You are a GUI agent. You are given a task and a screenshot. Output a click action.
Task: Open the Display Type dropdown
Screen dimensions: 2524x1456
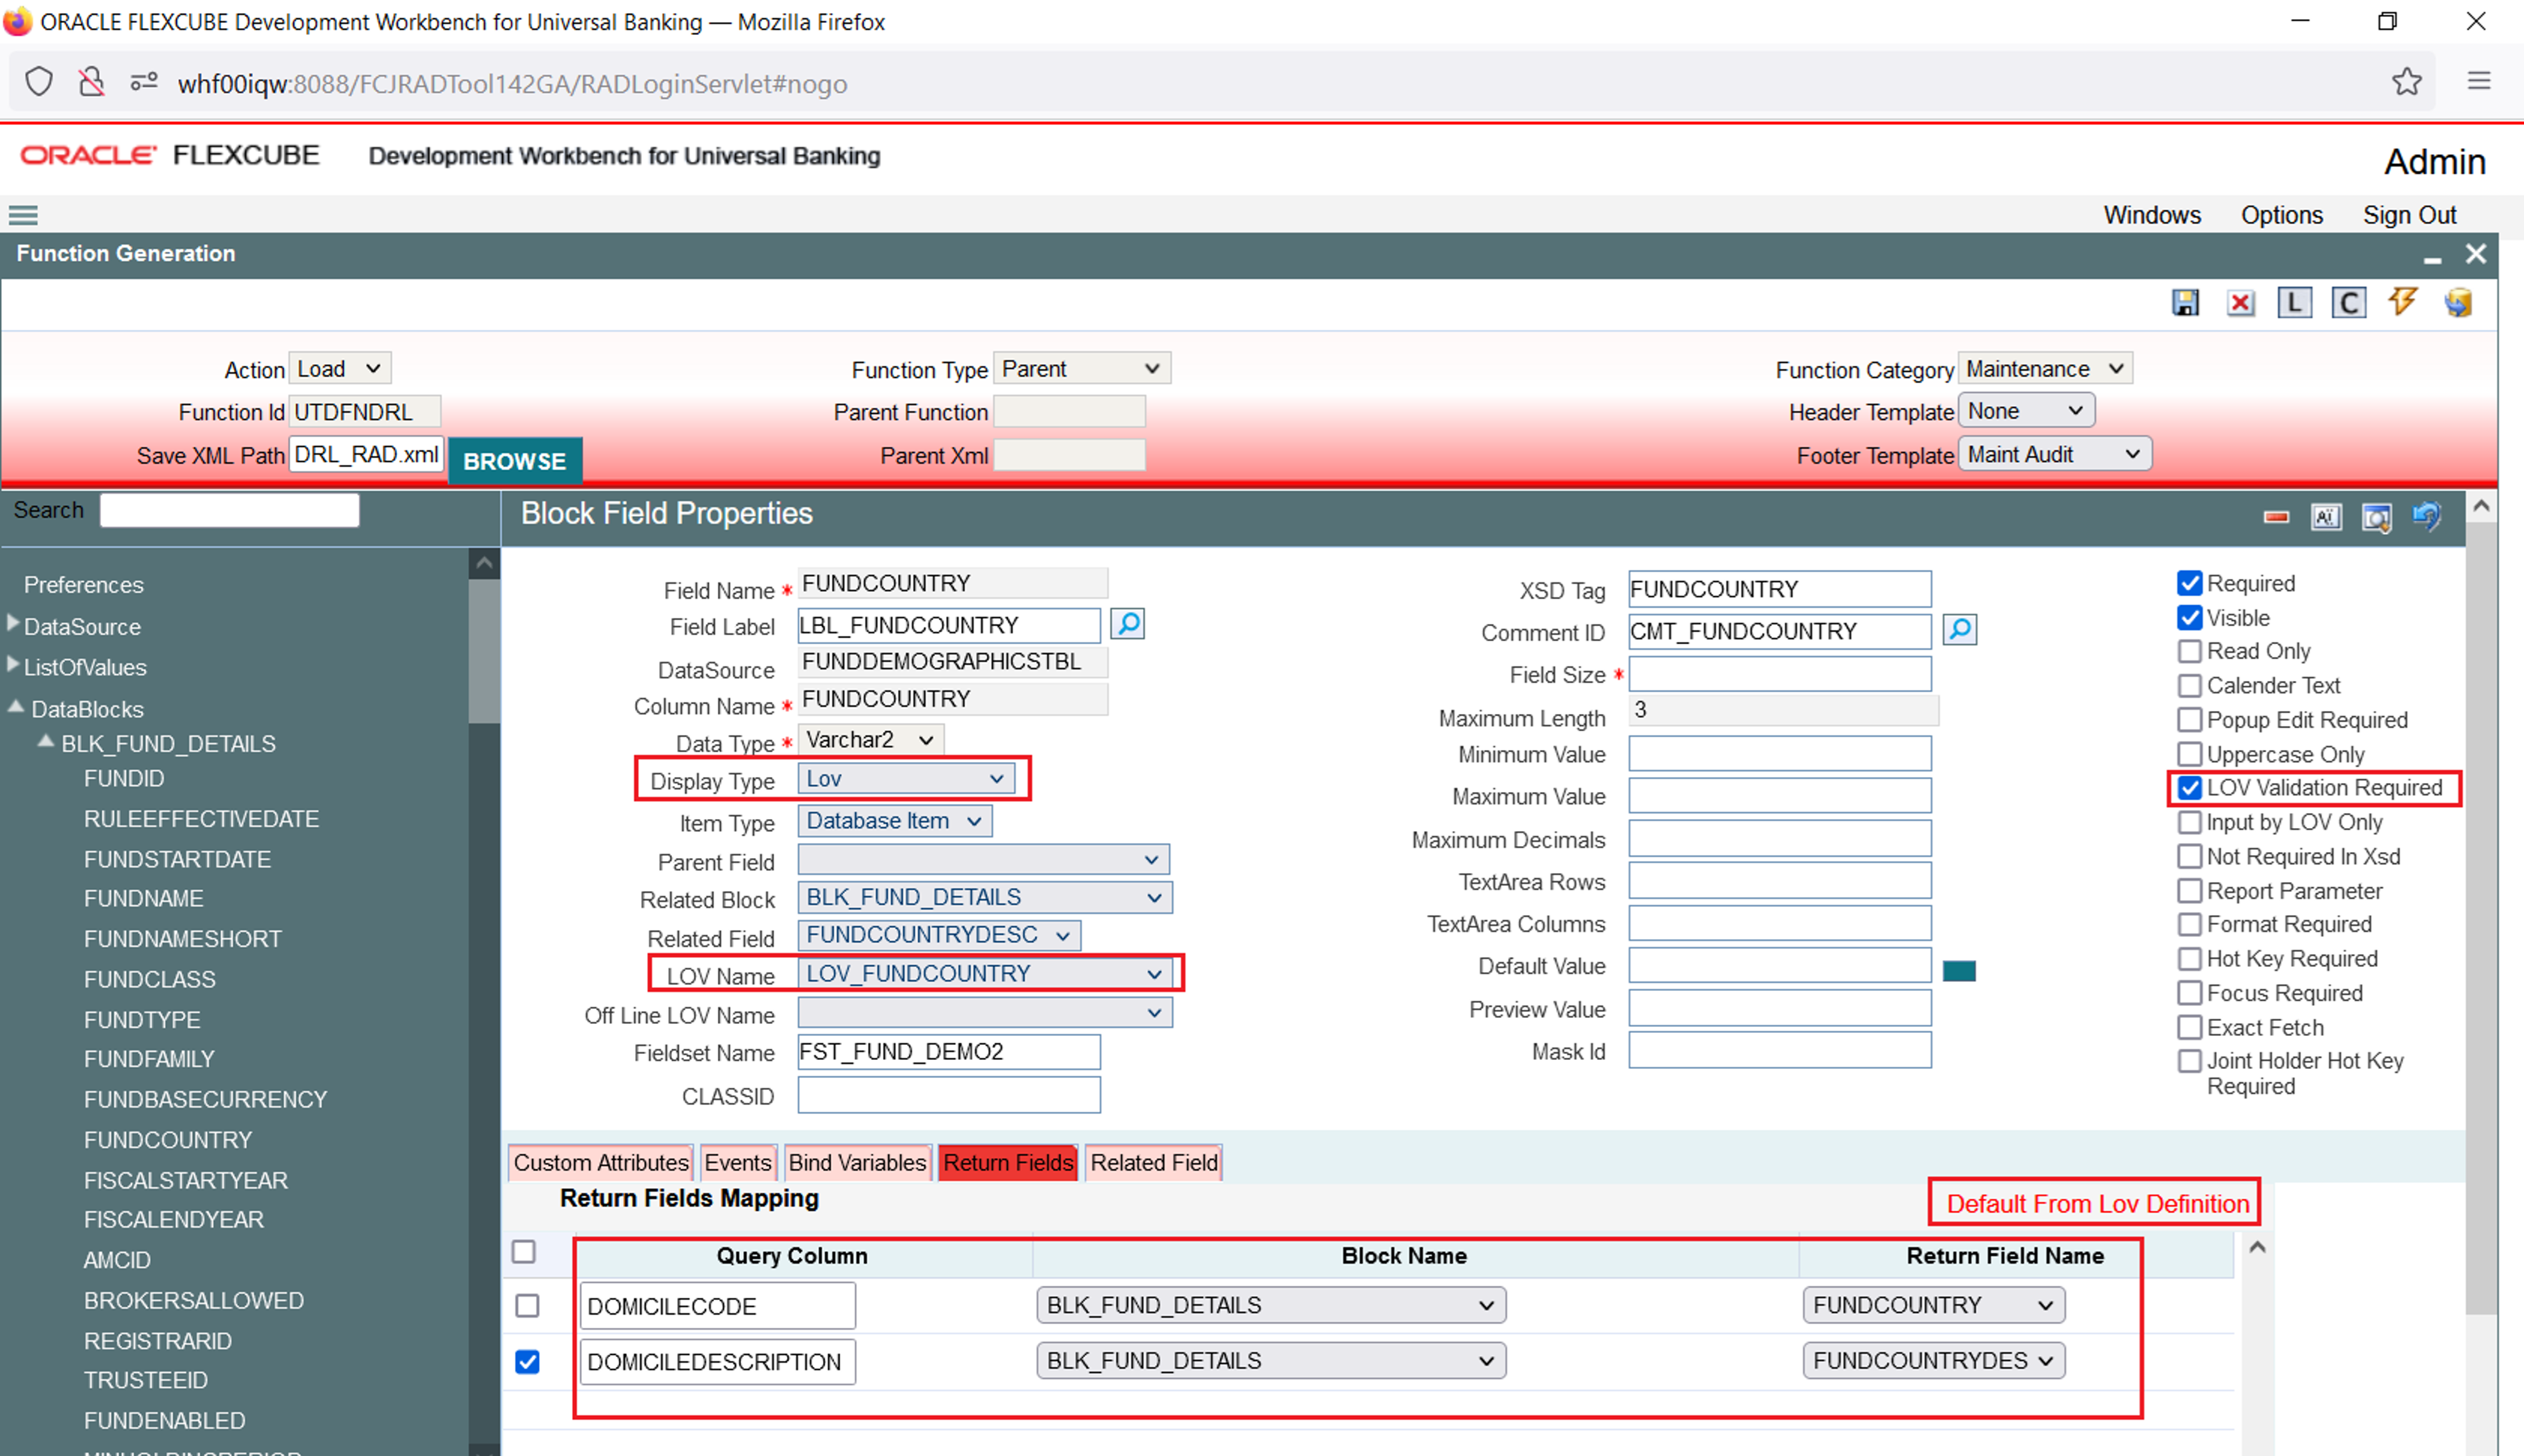[x=905, y=779]
